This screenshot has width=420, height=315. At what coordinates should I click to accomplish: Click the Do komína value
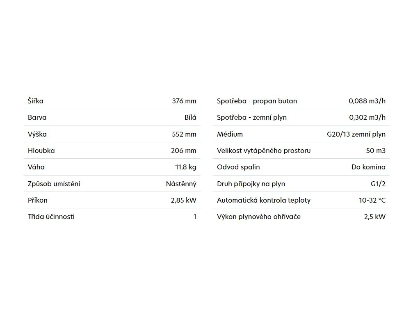coord(368,167)
